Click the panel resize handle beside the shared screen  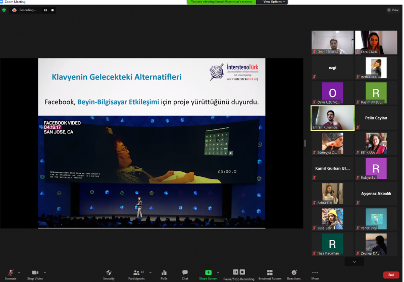(x=305, y=144)
